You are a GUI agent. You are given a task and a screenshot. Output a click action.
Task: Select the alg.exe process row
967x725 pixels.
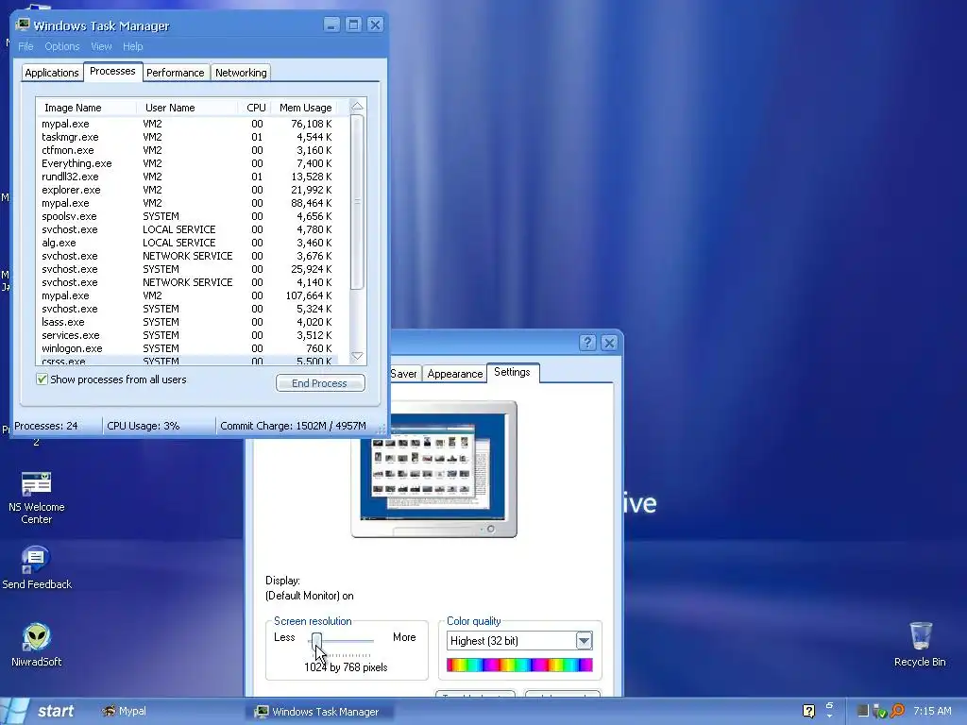point(188,243)
